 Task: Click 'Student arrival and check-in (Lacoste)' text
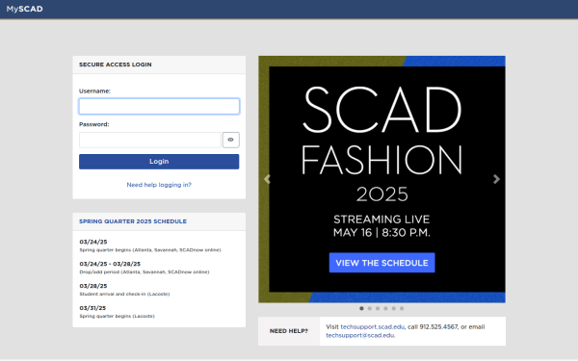tap(124, 294)
